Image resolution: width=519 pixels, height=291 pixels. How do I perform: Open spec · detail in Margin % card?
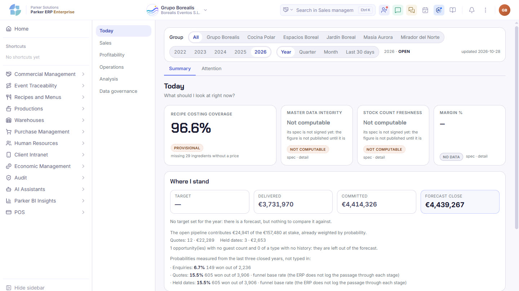[477, 156]
